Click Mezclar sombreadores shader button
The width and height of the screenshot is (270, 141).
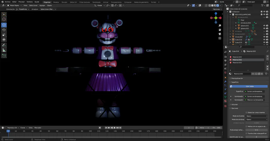click(x=255, y=100)
